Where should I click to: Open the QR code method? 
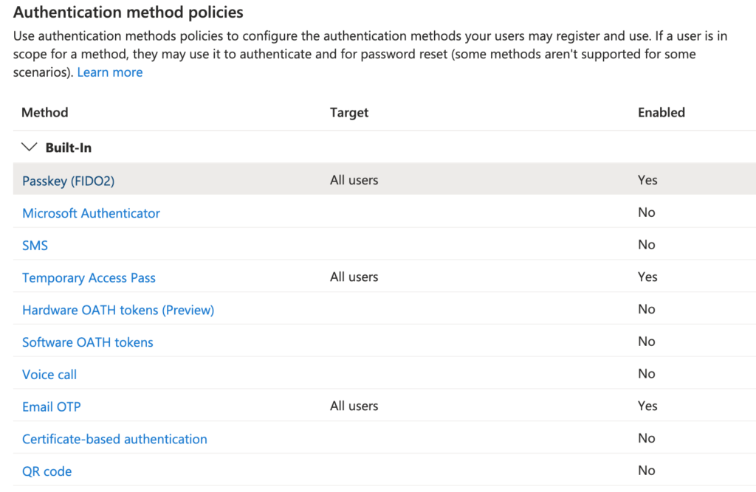[x=47, y=471]
